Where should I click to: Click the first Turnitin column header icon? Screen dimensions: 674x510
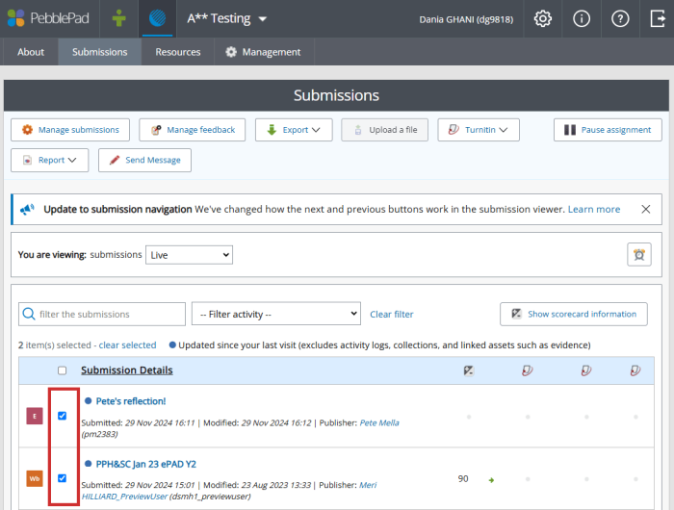[528, 370]
